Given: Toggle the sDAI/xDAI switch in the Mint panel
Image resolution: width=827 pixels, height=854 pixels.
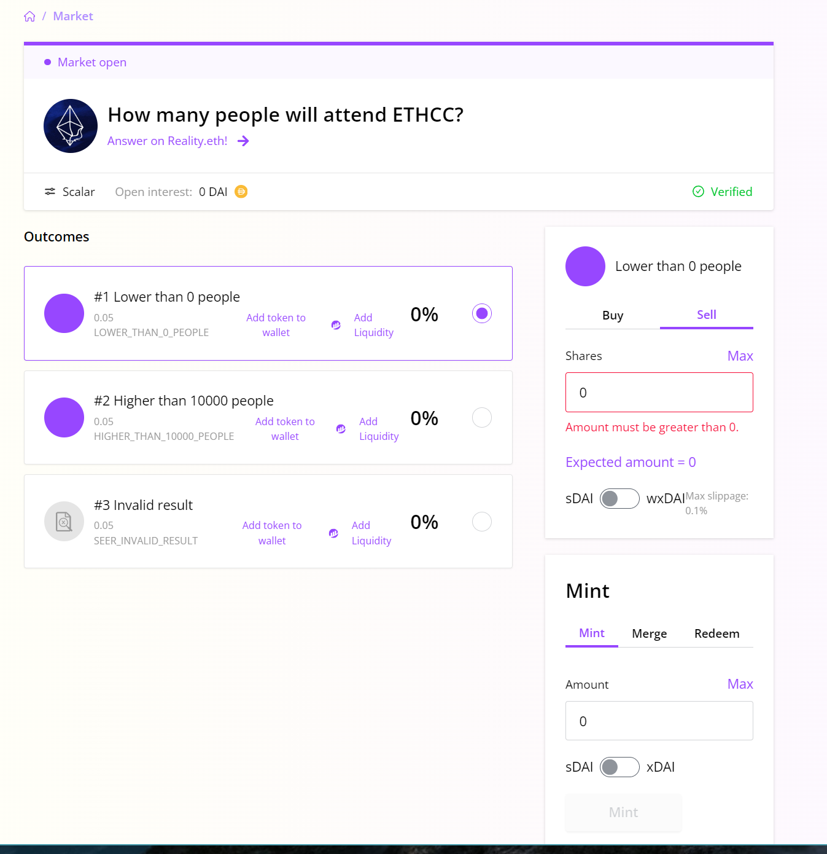Looking at the screenshot, I should (x=619, y=767).
